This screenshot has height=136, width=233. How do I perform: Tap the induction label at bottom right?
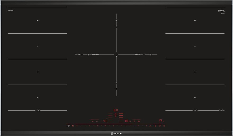(222, 110)
